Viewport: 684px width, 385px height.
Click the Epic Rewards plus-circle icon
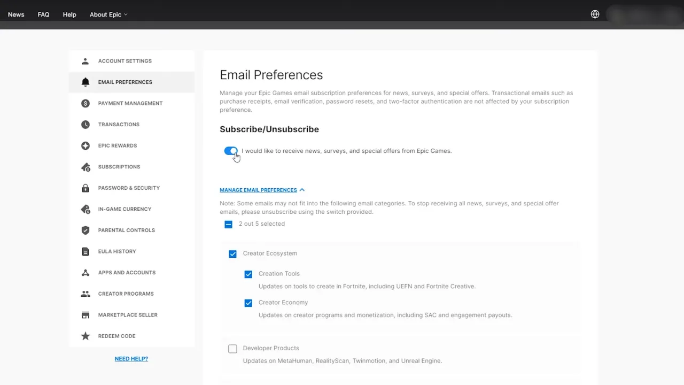point(85,145)
